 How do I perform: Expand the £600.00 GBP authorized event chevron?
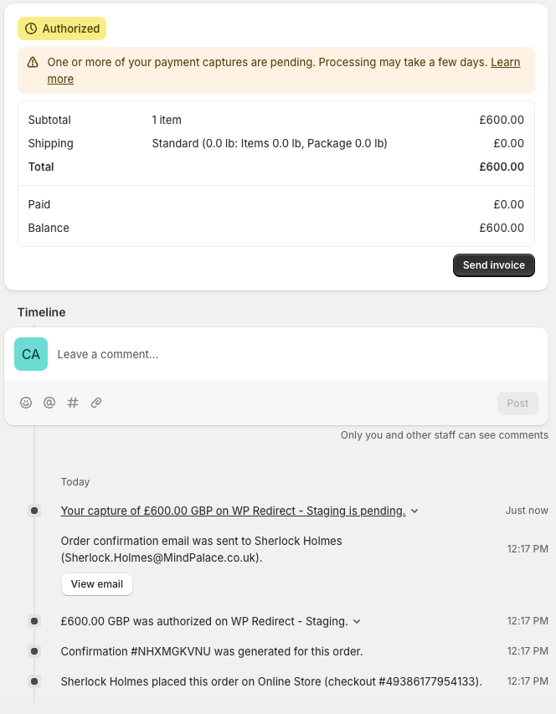pyautogui.click(x=357, y=622)
